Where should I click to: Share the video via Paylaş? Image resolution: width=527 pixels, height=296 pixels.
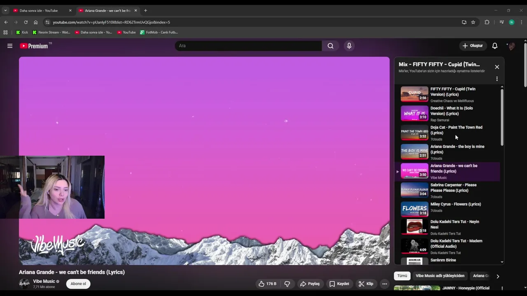coord(310,284)
